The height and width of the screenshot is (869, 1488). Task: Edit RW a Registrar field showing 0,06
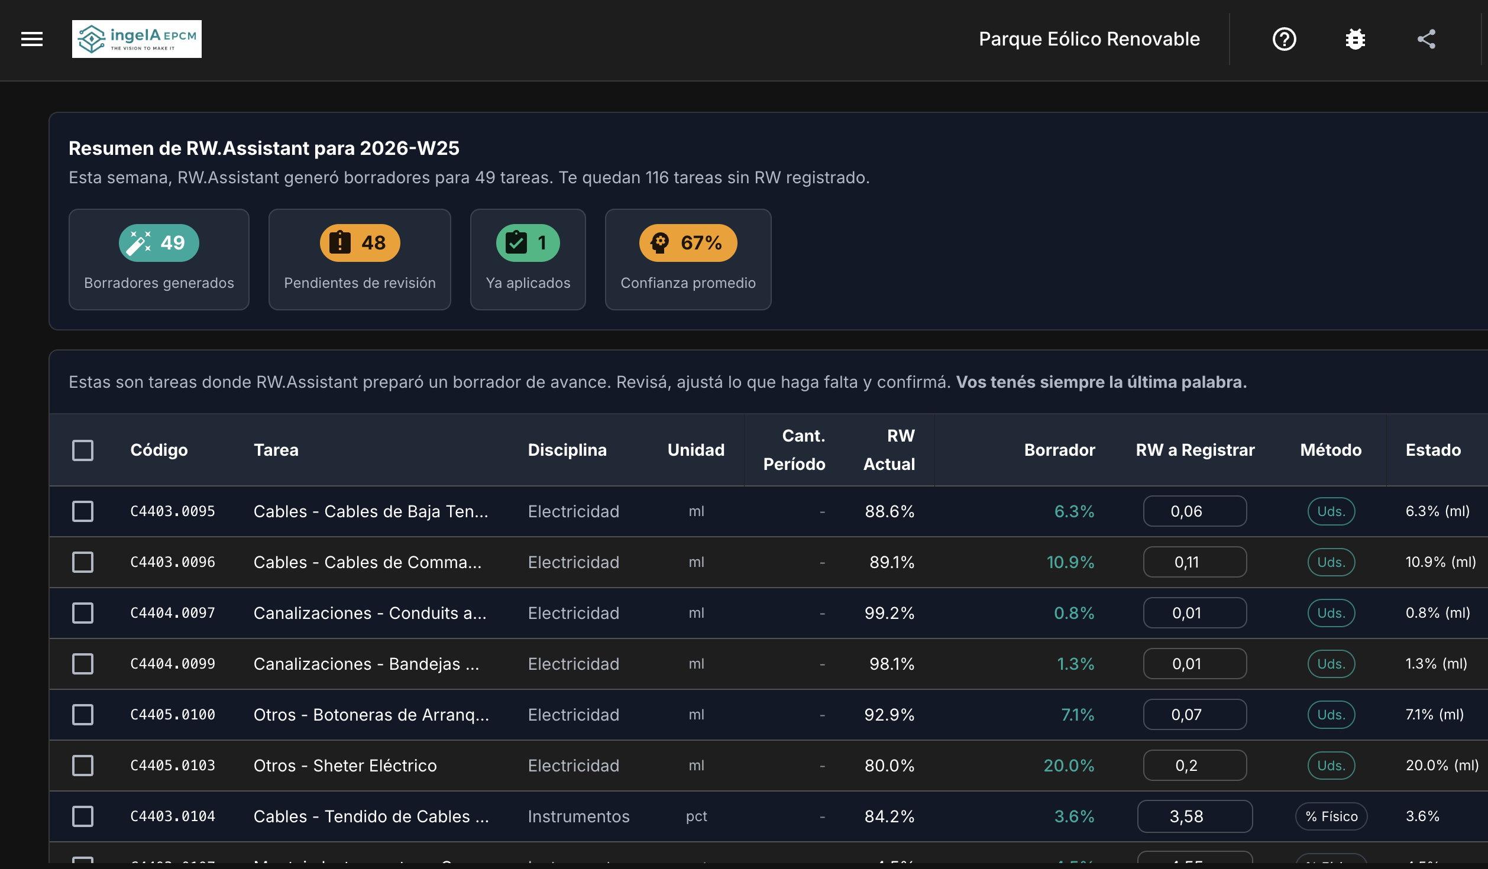[1195, 511]
